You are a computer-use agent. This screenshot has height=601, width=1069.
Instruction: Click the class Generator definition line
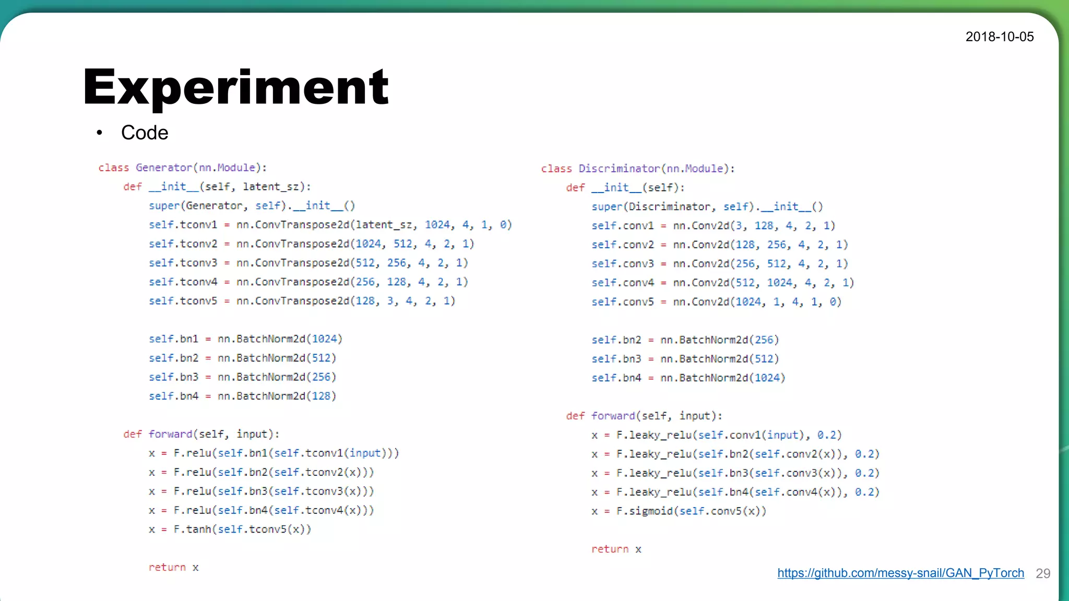coord(183,167)
